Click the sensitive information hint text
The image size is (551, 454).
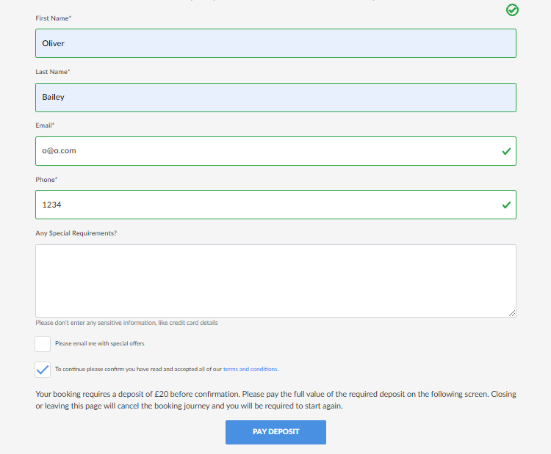click(126, 323)
